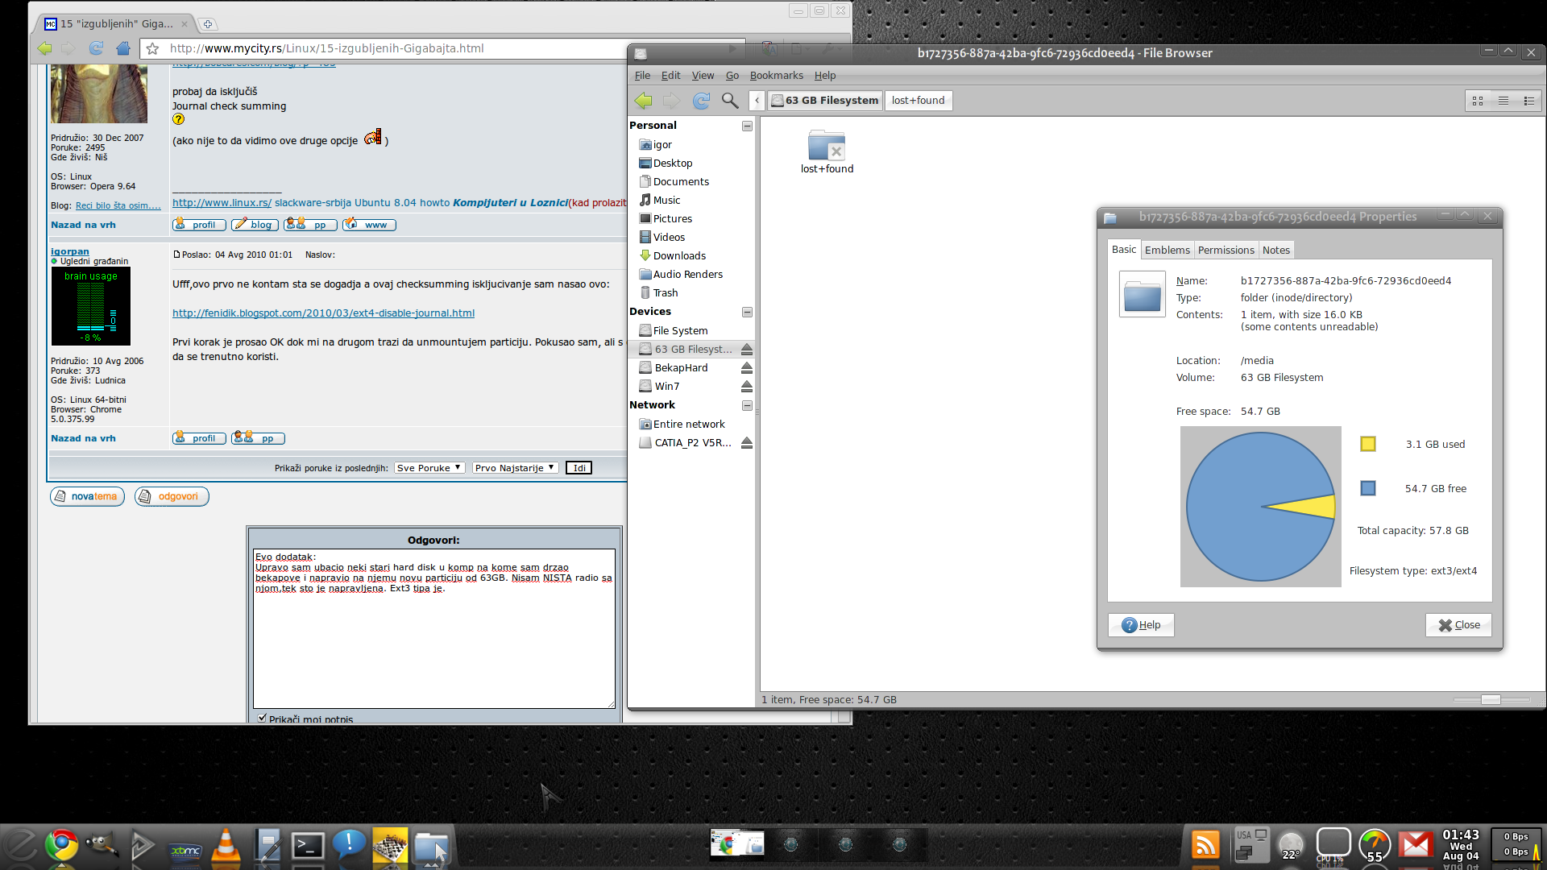
Task: Collapse the Devices sidebar section
Action: pos(747,312)
